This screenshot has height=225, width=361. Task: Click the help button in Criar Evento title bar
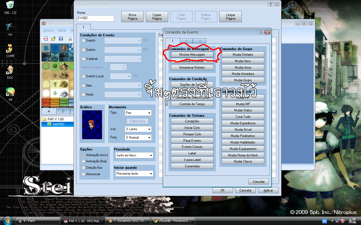pyautogui.click(x=270, y=4)
